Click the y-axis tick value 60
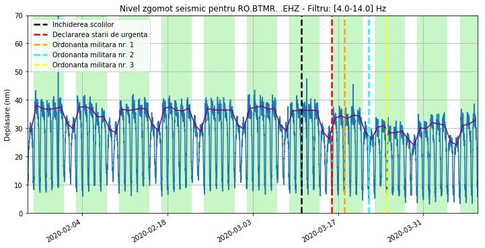485x248 pixels. (20, 43)
